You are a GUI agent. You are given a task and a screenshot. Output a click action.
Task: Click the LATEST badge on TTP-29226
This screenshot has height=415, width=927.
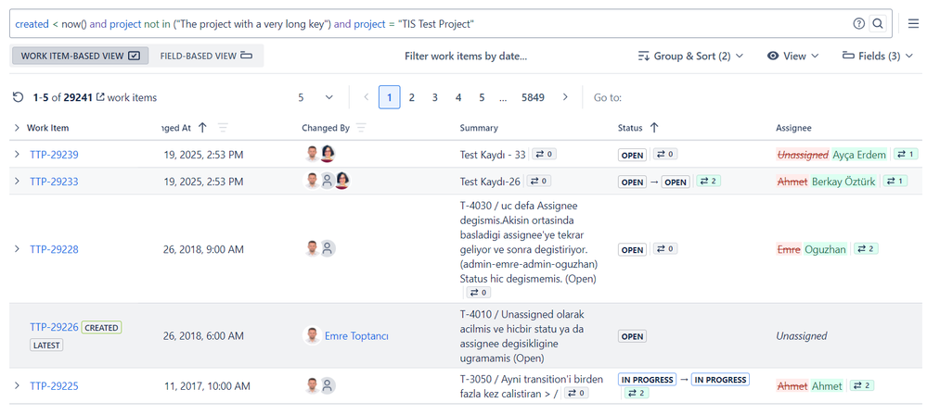[x=46, y=345]
